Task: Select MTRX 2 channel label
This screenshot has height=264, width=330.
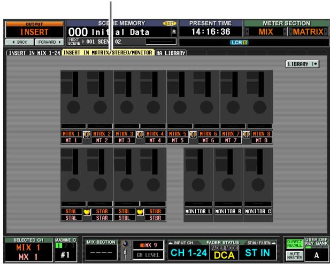Action: (102, 134)
